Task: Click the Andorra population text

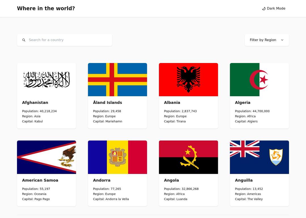Action: pyautogui.click(x=107, y=189)
